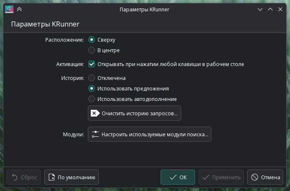This screenshot has height=191, width=290.
Task: Click the По умолчанию defaults button
Action: point(71,177)
